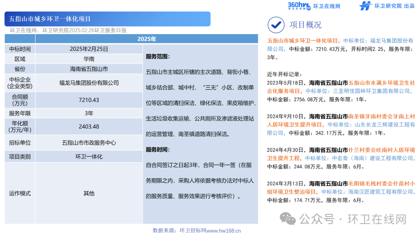The width and height of the screenshot is (420, 236).
Task: Click the checkmark icon beside 项目概况
Action: [276, 25]
